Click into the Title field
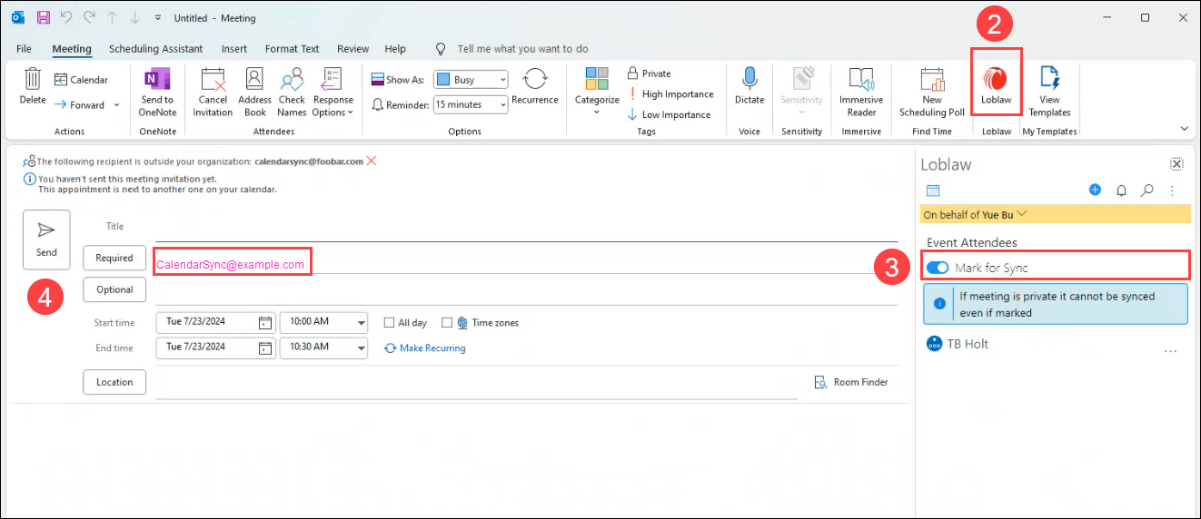Screen dimensions: 1201x519 click(x=525, y=227)
